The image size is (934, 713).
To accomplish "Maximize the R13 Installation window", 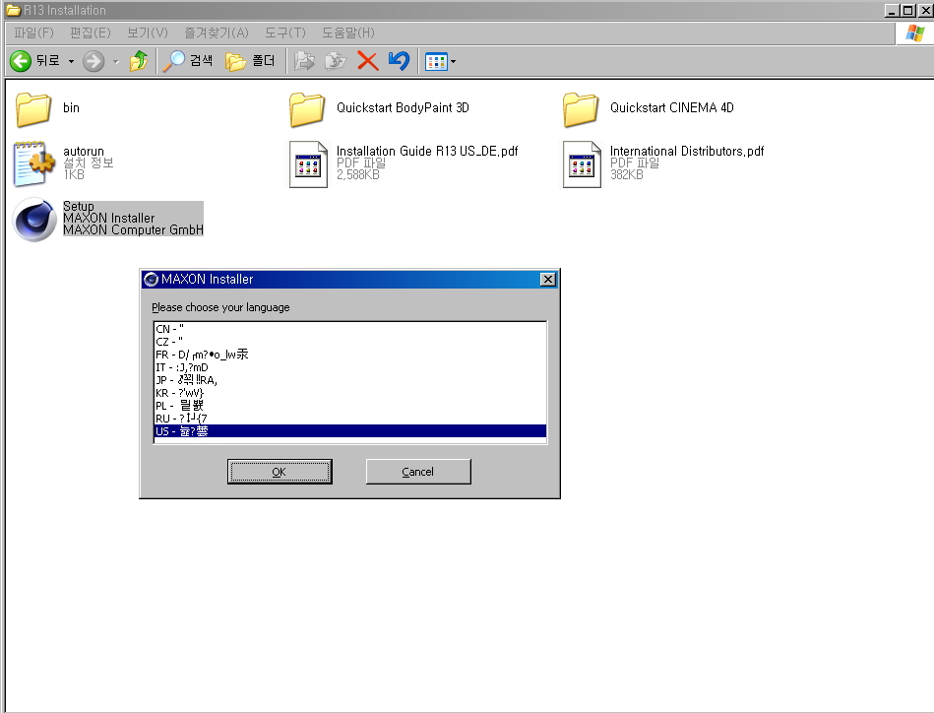I will tap(908, 10).
